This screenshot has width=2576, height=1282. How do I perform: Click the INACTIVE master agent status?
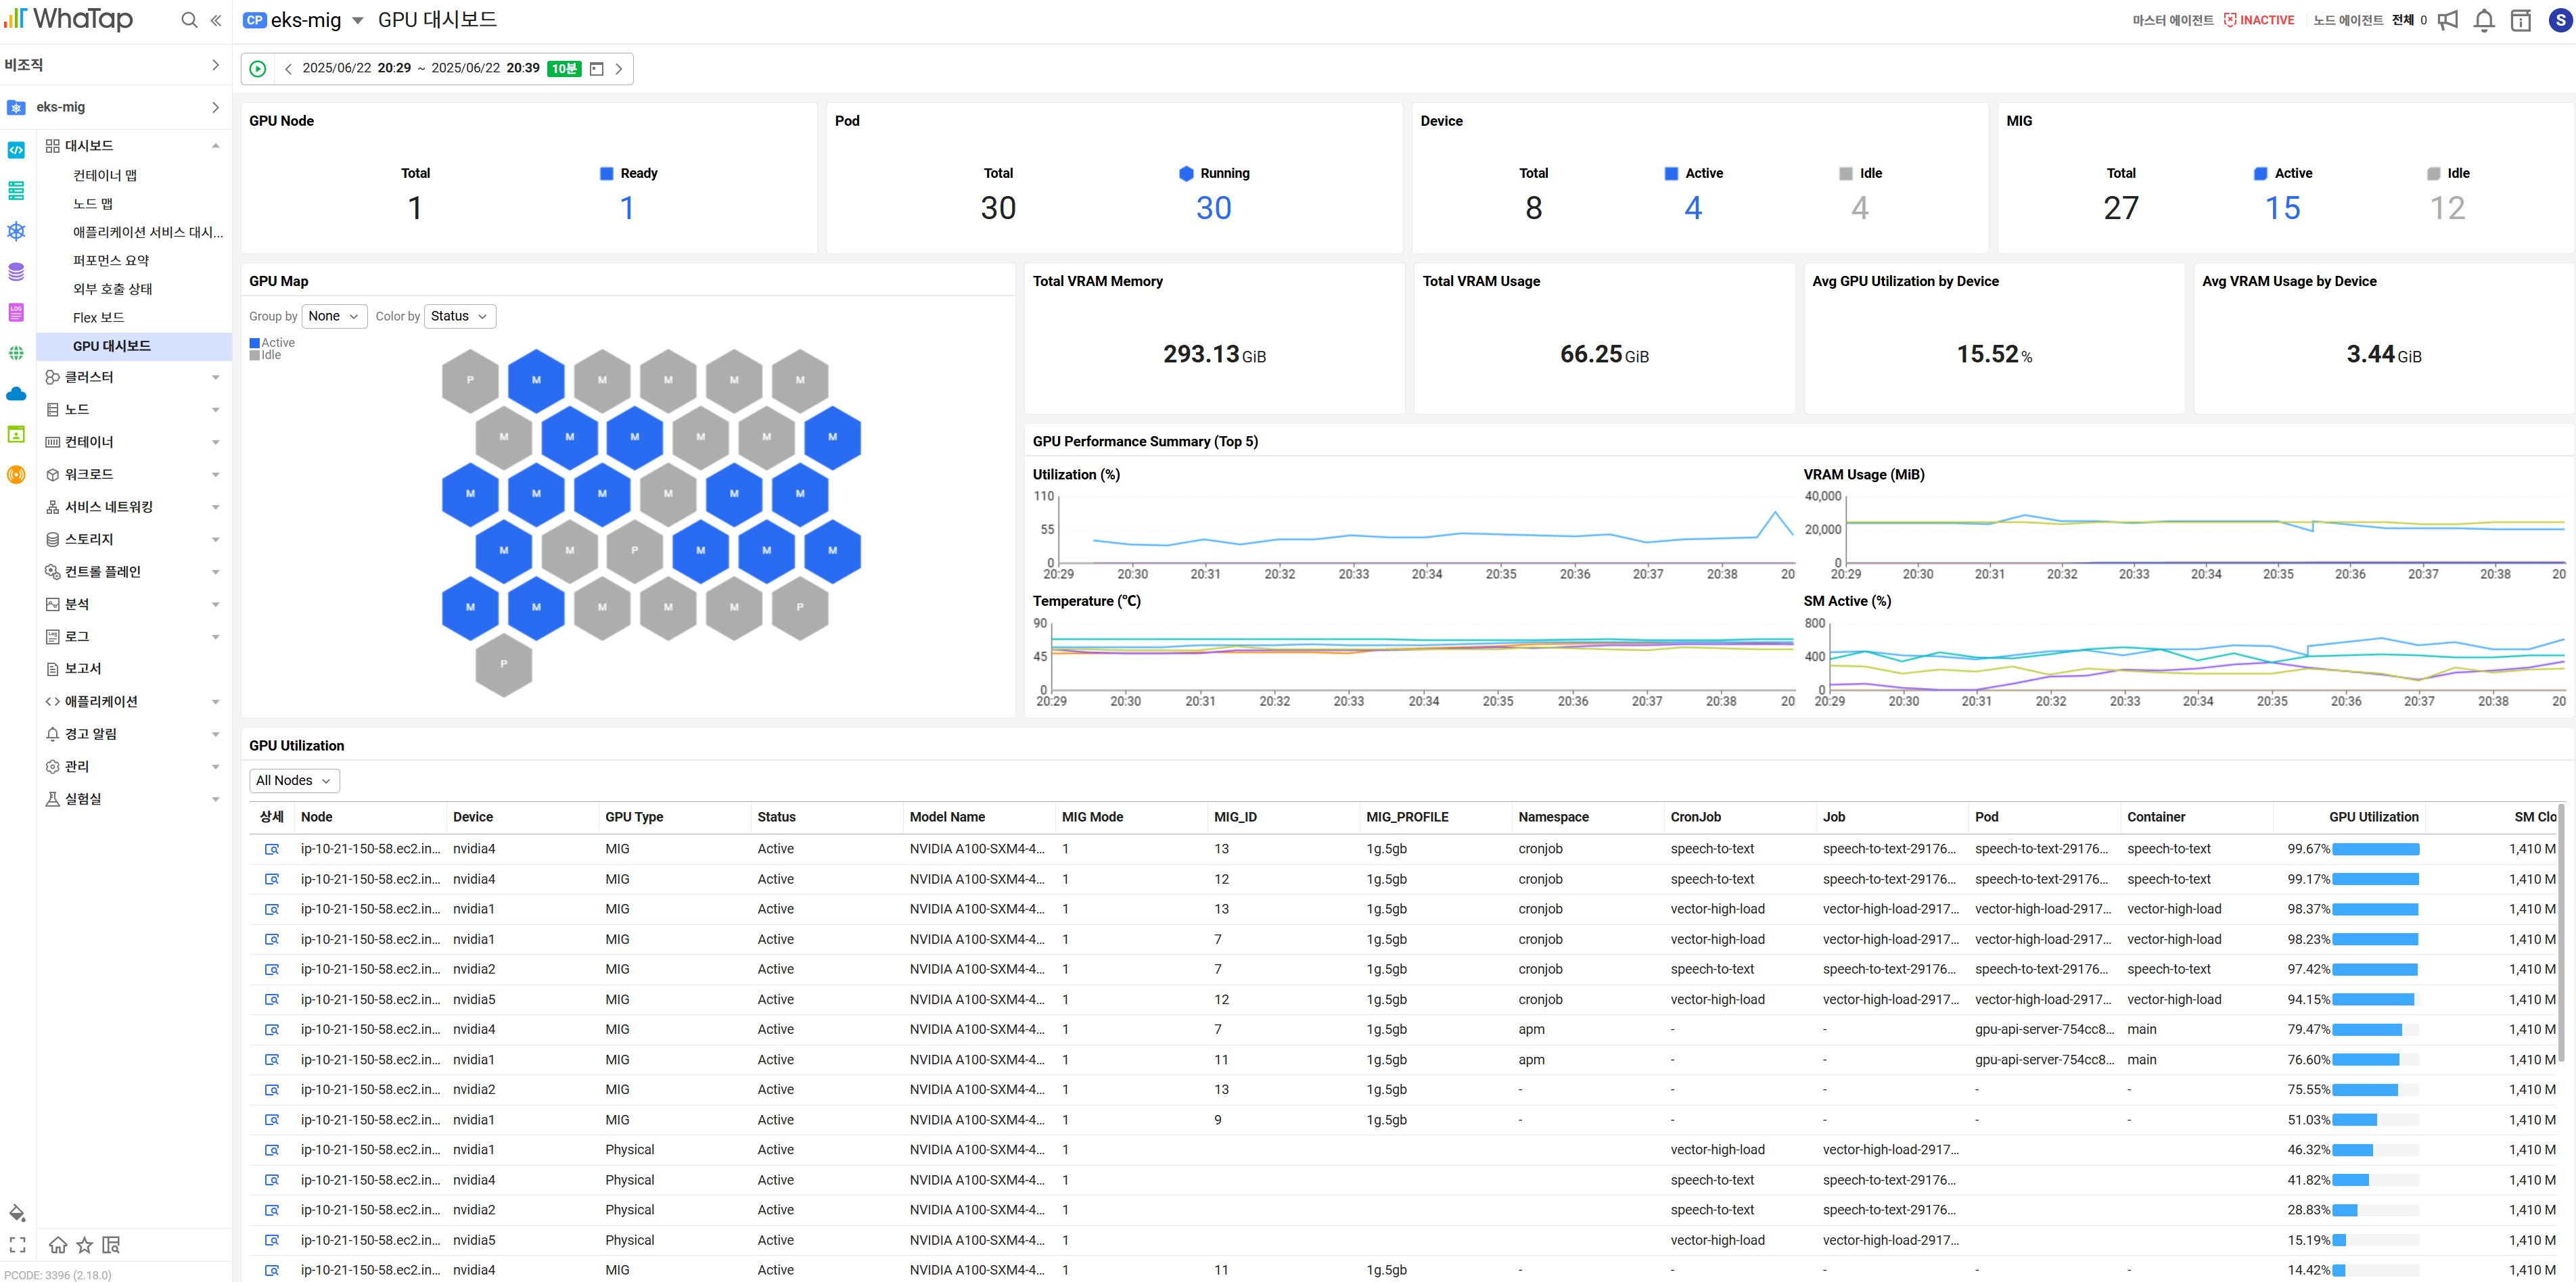tap(2259, 20)
